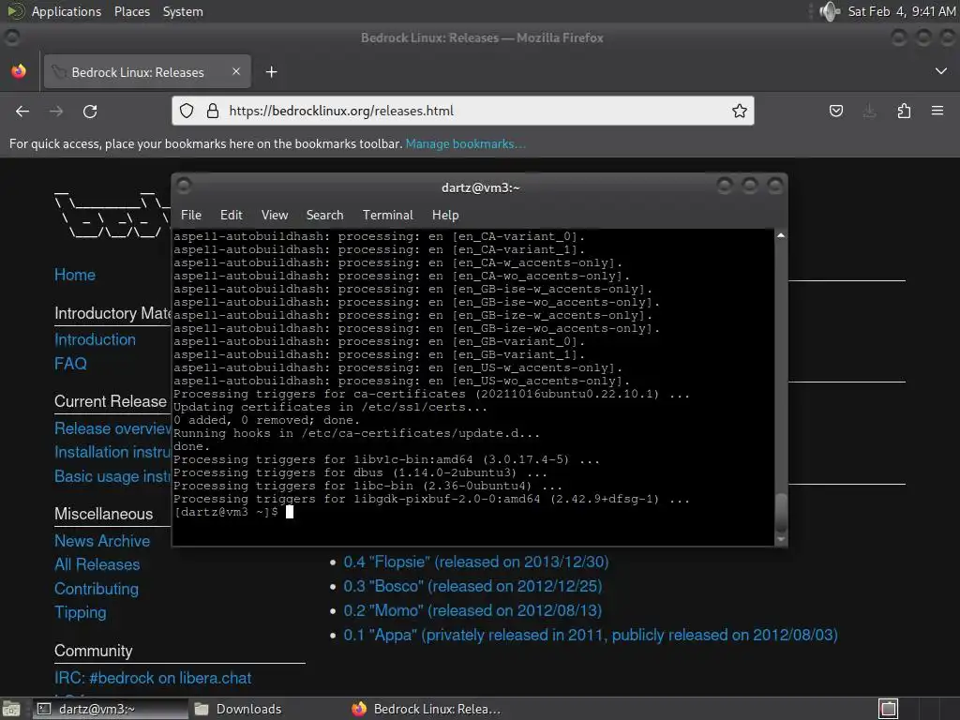Click Firefox window menu button on titlebar

coord(11,37)
